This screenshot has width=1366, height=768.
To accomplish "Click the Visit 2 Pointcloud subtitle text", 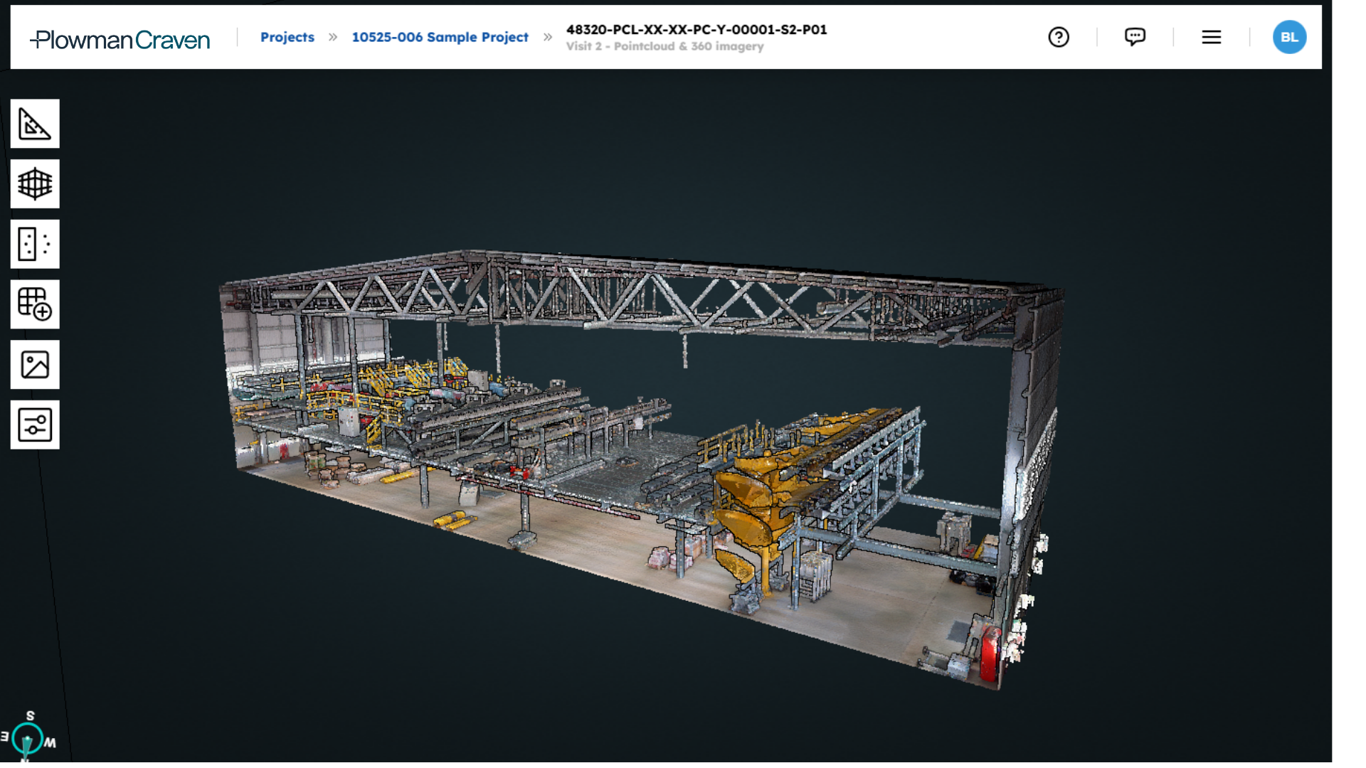I will click(665, 46).
